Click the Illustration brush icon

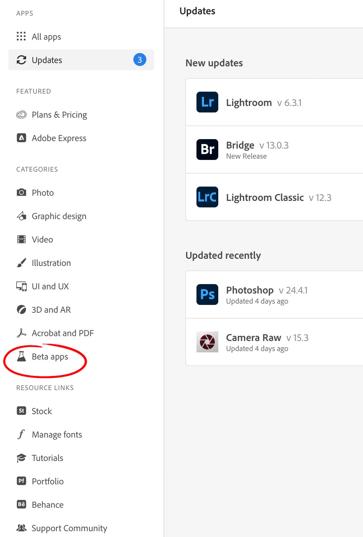[x=21, y=263]
